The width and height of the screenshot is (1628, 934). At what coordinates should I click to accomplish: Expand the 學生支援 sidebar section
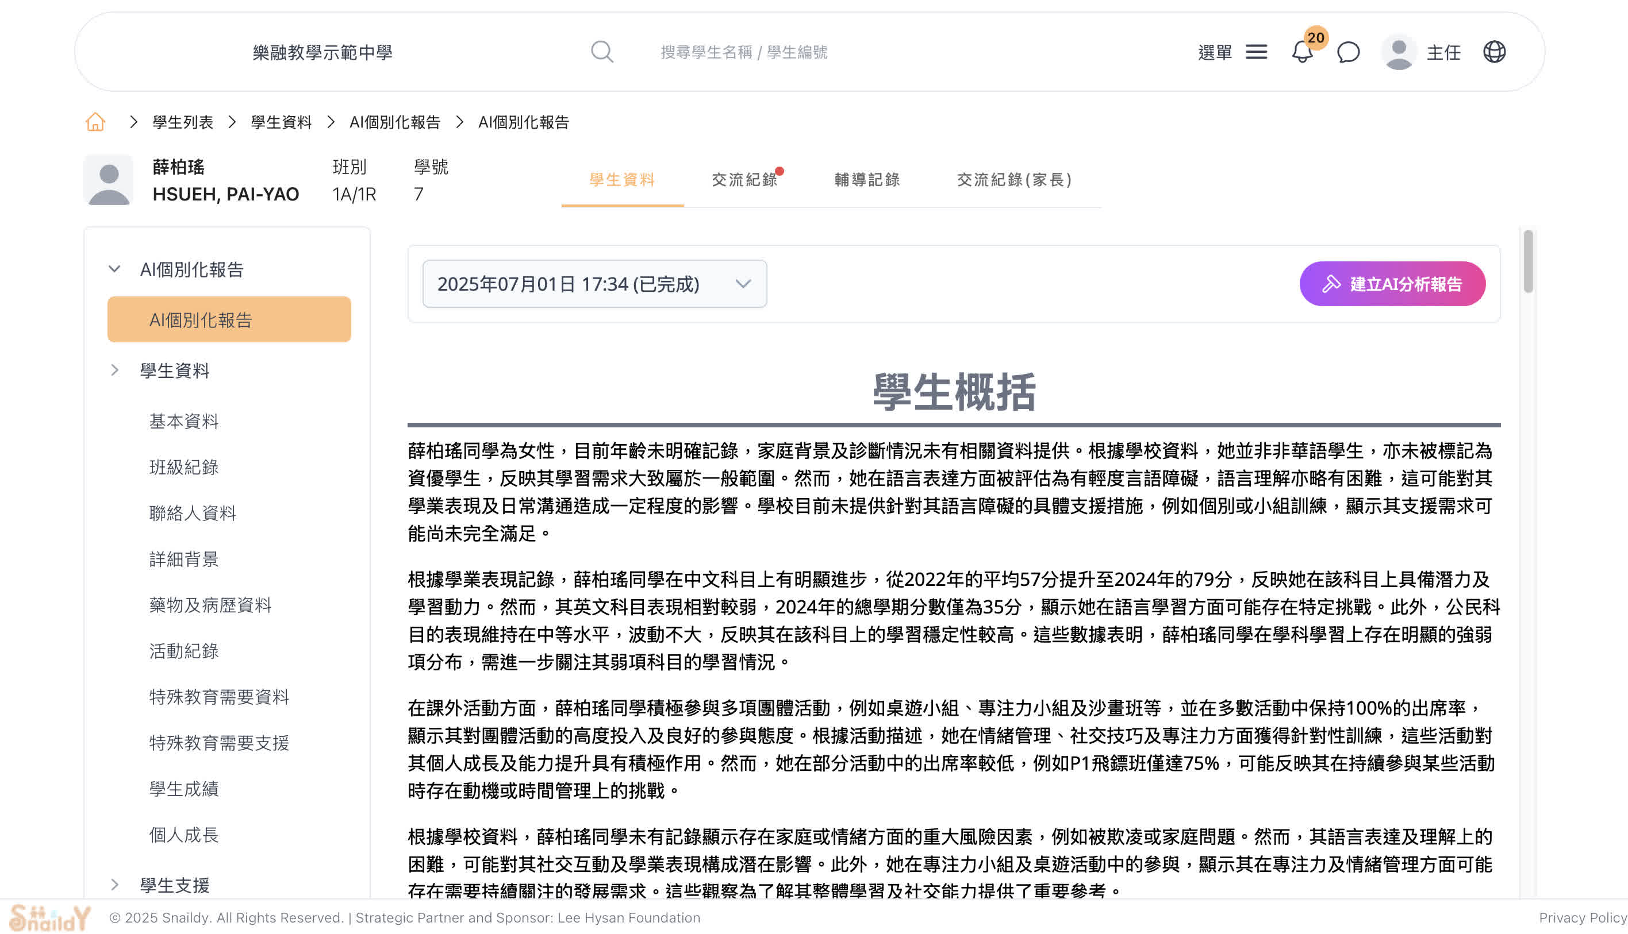point(114,885)
